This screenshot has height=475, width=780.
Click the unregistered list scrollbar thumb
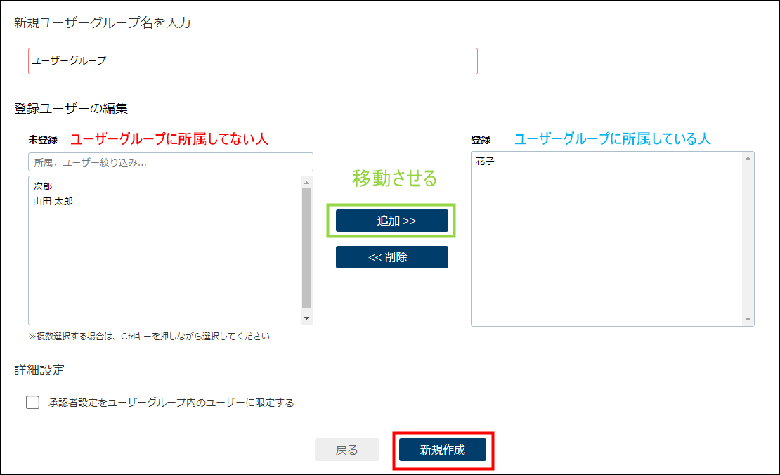coord(306,248)
